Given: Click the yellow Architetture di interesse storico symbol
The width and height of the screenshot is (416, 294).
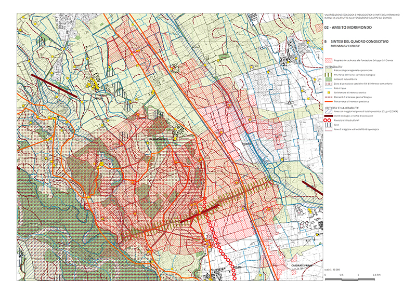Looking at the screenshot, I should (x=329, y=93).
